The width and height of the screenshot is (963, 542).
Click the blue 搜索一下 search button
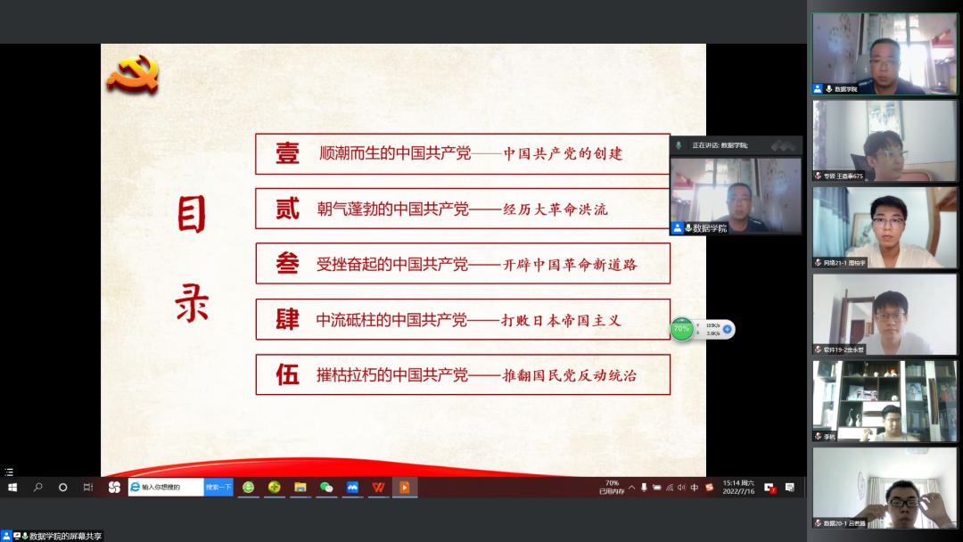click(218, 488)
